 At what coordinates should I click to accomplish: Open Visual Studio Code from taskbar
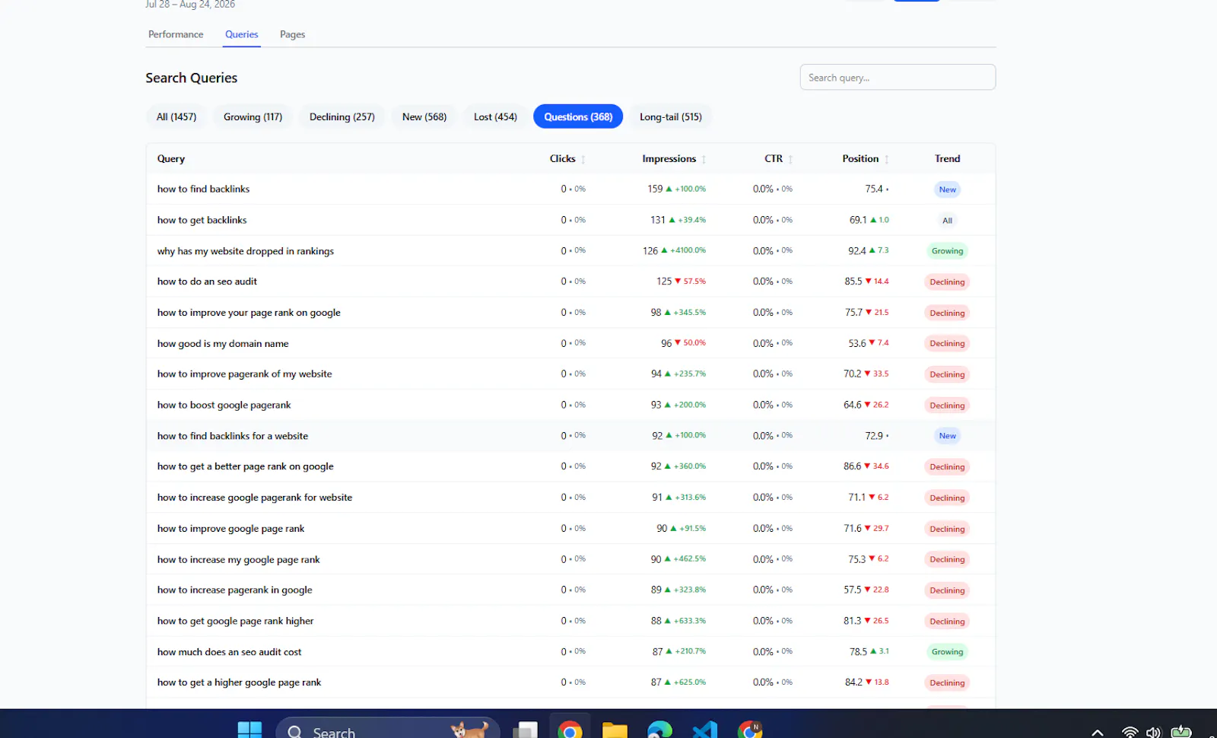[x=704, y=730]
